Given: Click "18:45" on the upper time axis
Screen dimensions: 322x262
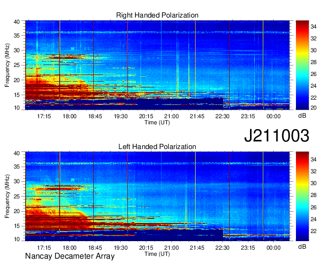Looking at the screenshot, I should pos(95,116).
